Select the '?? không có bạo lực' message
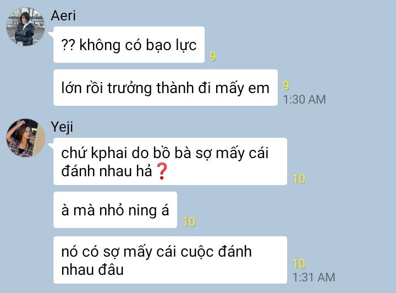 [129, 45]
